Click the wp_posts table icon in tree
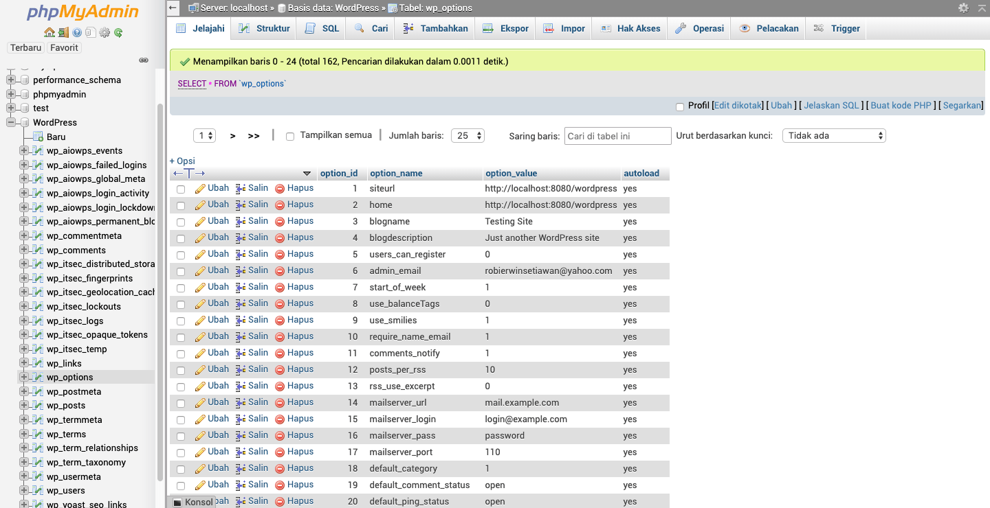 (x=39, y=406)
